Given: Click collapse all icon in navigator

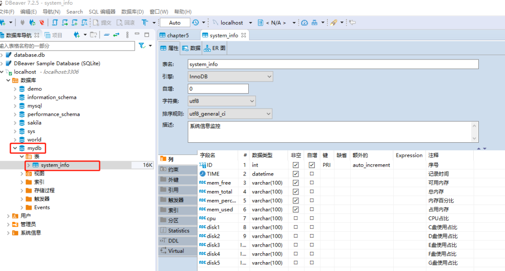Looking at the screenshot, I should point(107,35).
